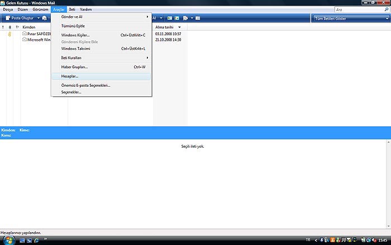This screenshot has height=245, width=391.
Task: Open the Windows Start orb
Action: [9, 241]
